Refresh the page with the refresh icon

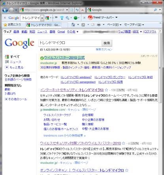point(77,10)
